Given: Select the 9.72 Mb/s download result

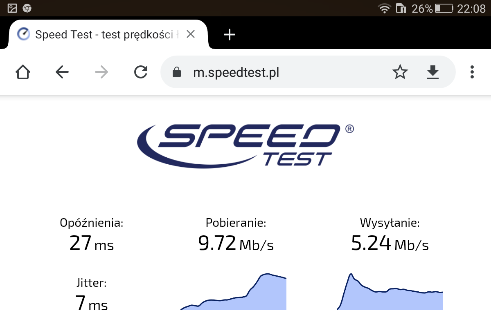Looking at the screenshot, I should point(236,244).
